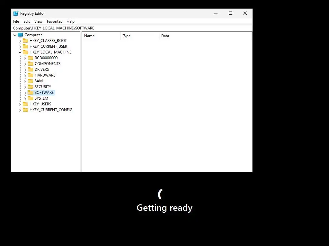Viewport: 329px width, 246px height.
Task: Collapse the Computer root node
Action: [15, 35]
